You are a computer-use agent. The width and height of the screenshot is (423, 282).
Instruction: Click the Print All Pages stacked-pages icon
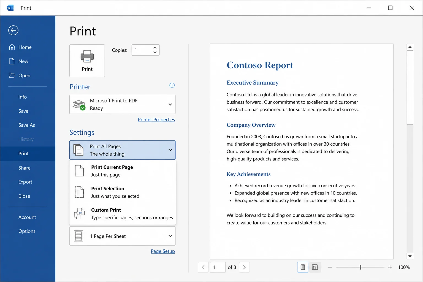(78, 150)
